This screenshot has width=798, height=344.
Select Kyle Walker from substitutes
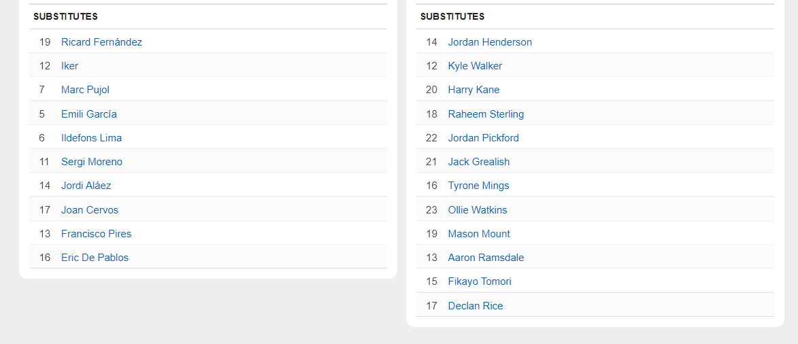[475, 66]
